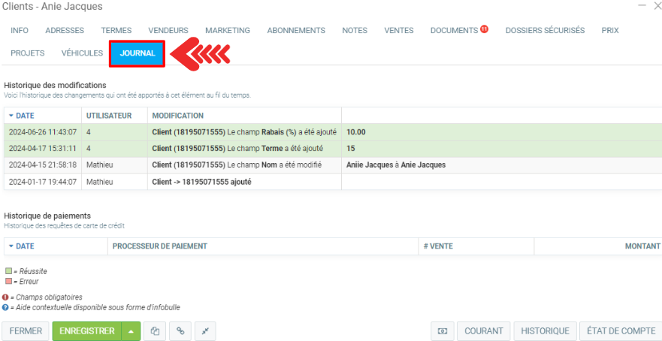Click the copy/duplicate icon next to Enregistrer
The height and width of the screenshot is (341, 662).
pos(155,331)
